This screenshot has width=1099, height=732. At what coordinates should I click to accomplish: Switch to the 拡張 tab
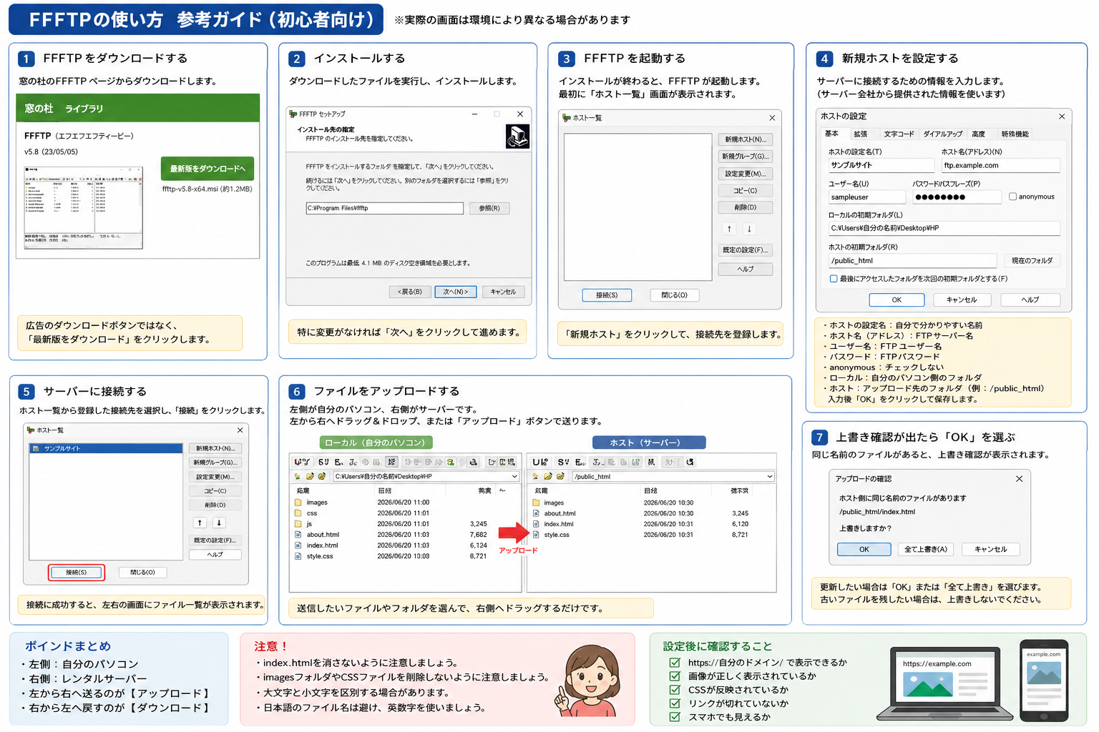click(860, 134)
